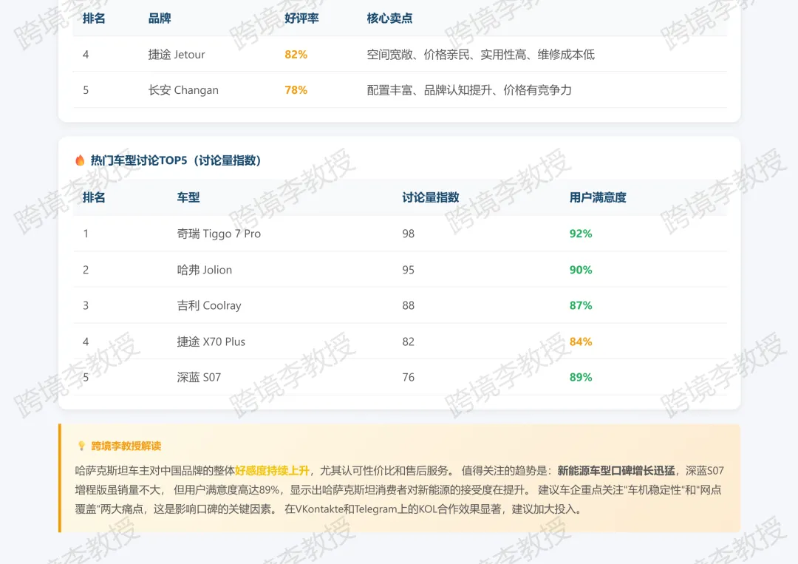Select model cell 吉利 Coolray
Image resolution: width=798 pixels, height=564 pixels.
209,305
